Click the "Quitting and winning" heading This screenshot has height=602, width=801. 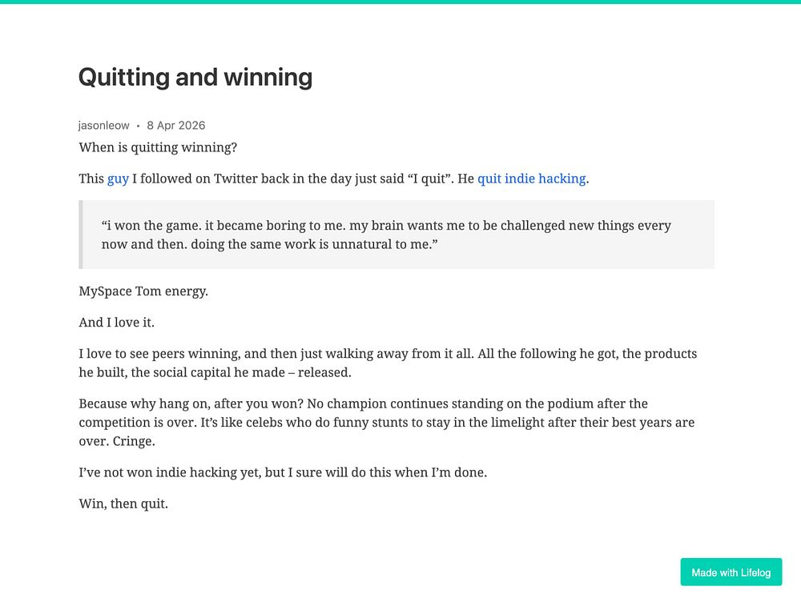[195, 77]
